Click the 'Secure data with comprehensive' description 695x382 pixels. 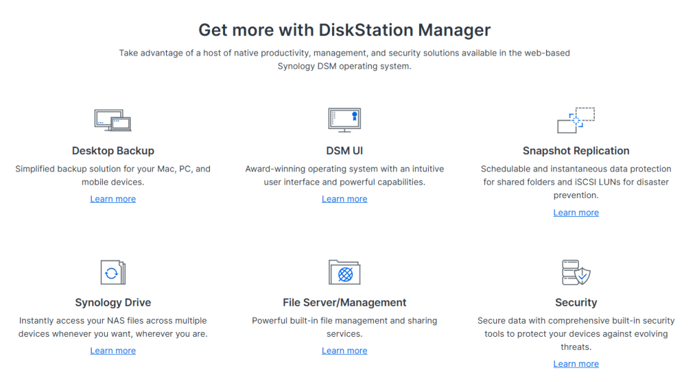[x=575, y=333]
